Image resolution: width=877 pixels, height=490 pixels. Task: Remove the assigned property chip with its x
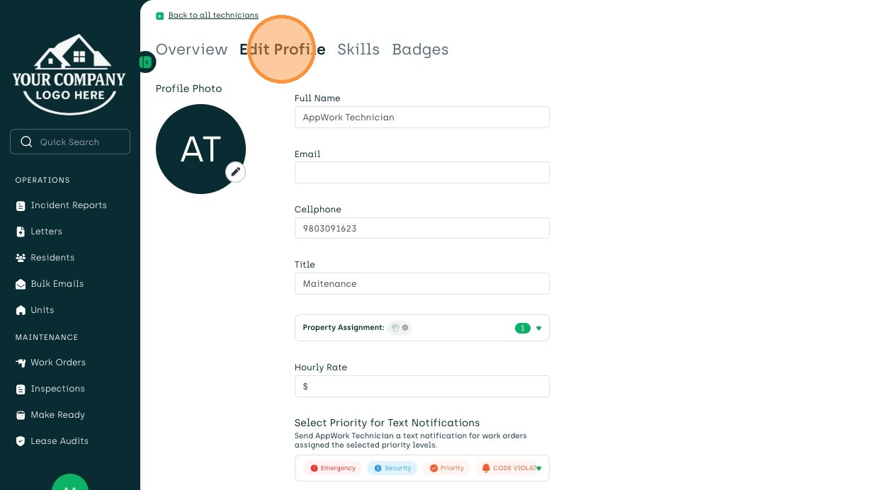pos(405,328)
